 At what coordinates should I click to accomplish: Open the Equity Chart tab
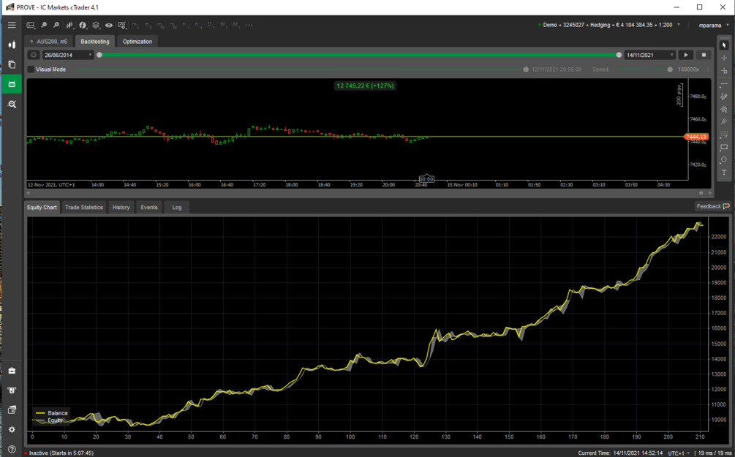(42, 207)
